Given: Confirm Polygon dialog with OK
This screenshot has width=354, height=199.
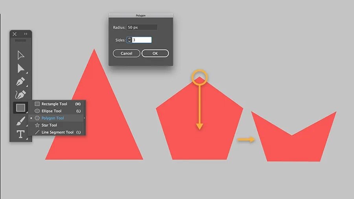Looking at the screenshot, I should click(x=155, y=53).
